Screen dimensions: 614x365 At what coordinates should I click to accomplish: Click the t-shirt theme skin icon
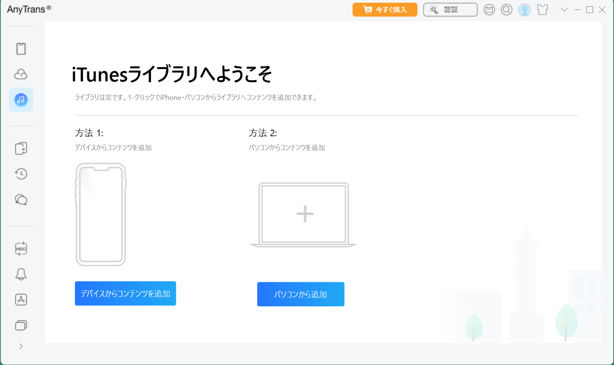542,10
